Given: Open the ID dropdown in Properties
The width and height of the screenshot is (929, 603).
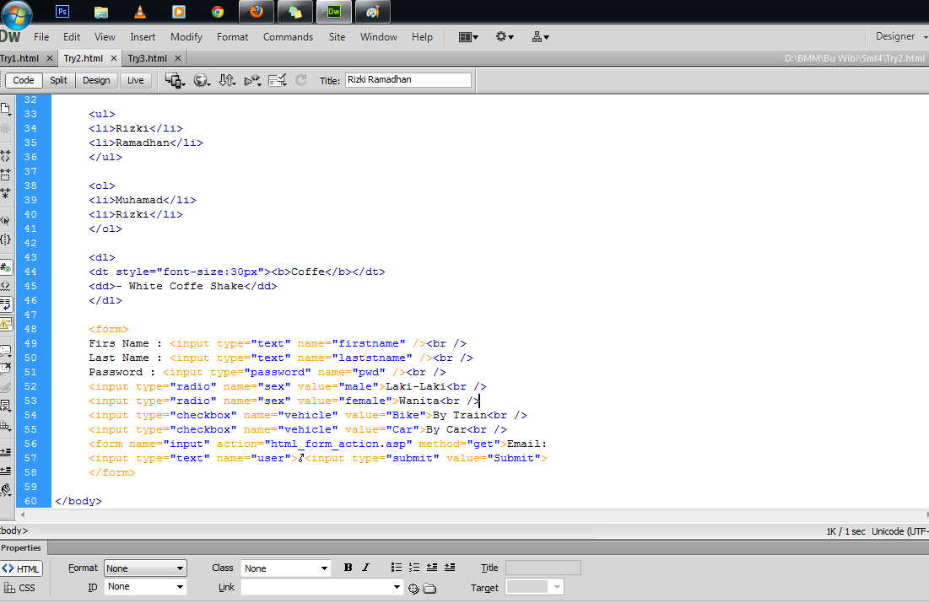Looking at the screenshot, I should 145,586.
